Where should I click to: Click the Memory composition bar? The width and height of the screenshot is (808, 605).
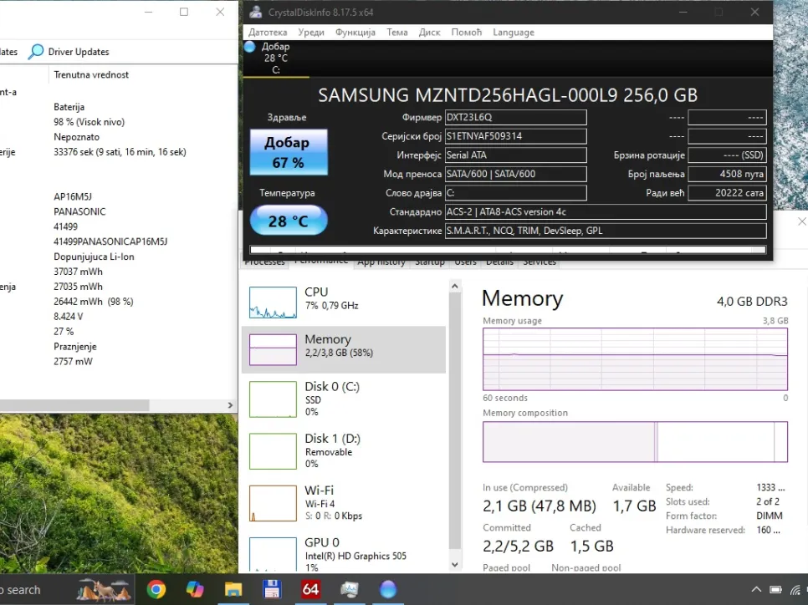click(635, 442)
